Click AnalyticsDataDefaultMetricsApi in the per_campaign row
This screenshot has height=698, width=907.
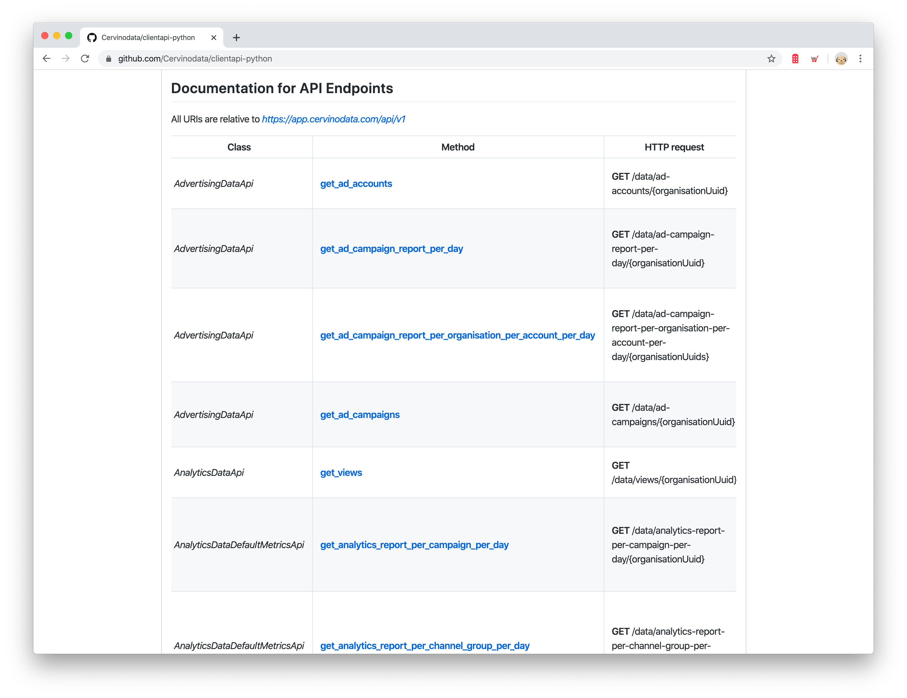239,545
